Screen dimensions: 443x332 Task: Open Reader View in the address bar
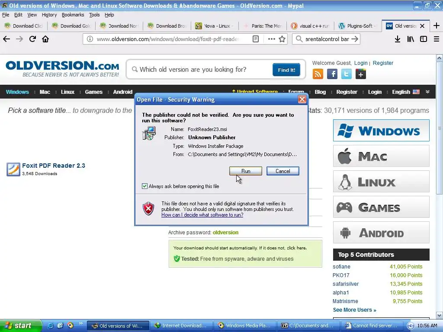point(256,39)
